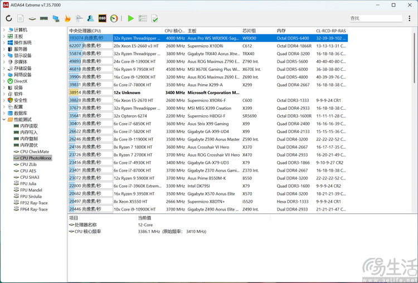Click the checkmark document toolbar icon
The width and height of the screenshot is (418, 283).
coord(154,18)
